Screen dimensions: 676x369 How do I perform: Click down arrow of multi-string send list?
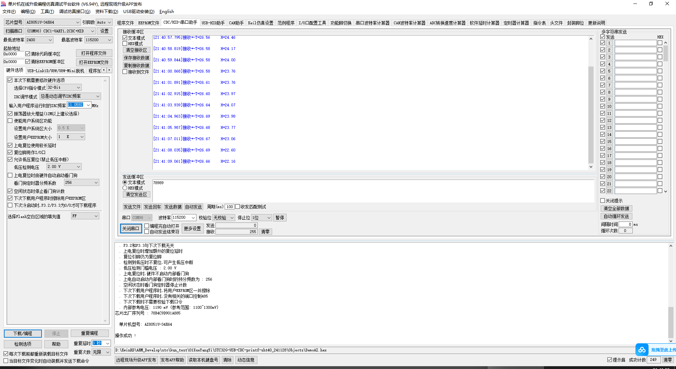click(x=665, y=191)
